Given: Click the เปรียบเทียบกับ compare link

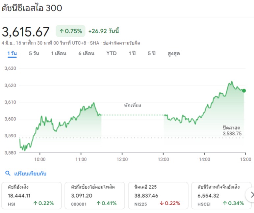Looking at the screenshot, I should tap(30, 173).
